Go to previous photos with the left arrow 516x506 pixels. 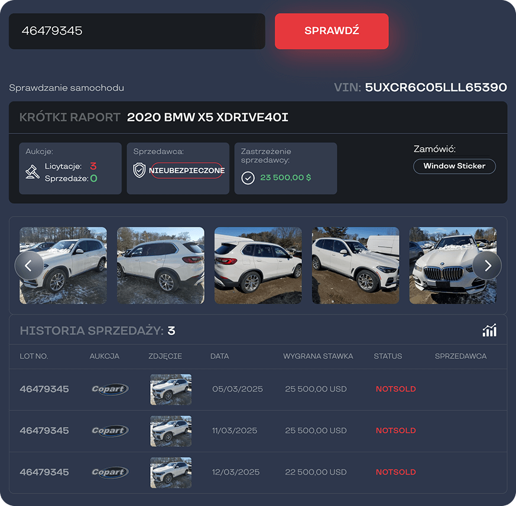click(29, 266)
